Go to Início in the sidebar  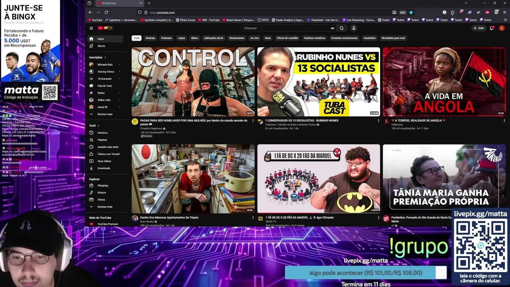pyautogui.click(x=105, y=39)
